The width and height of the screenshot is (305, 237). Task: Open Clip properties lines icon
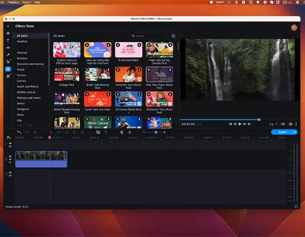82,132
